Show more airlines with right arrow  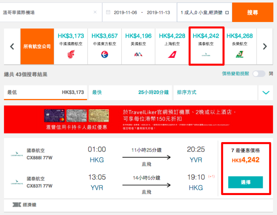click(265, 46)
